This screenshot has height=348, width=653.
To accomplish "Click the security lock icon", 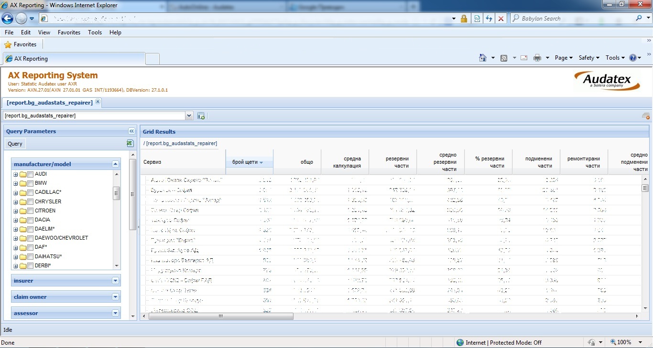I will click(x=464, y=19).
